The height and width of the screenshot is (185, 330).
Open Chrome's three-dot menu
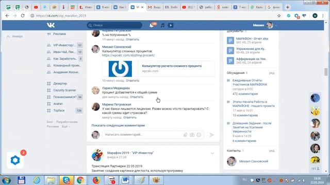tap(323, 16)
